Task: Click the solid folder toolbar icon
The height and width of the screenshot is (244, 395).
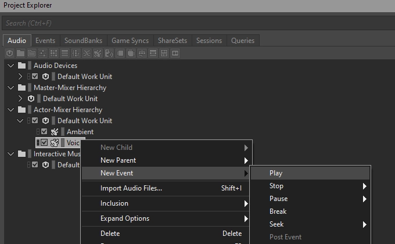Action: coord(21,53)
